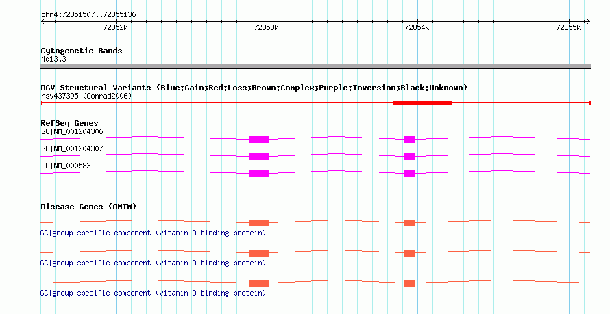Select the Disease Genes (OMIM) track title
610x314 pixels.
[x=88, y=207]
